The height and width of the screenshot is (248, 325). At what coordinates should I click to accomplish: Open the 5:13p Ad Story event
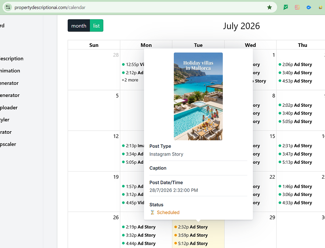[295, 162]
